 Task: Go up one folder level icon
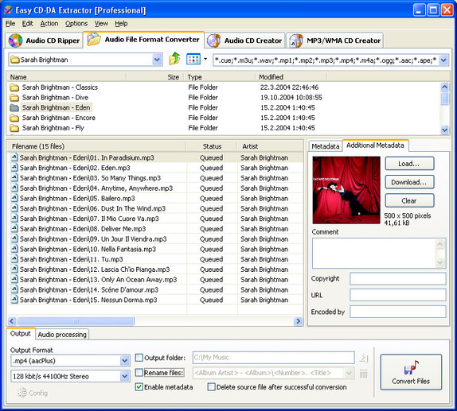(x=174, y=59)
